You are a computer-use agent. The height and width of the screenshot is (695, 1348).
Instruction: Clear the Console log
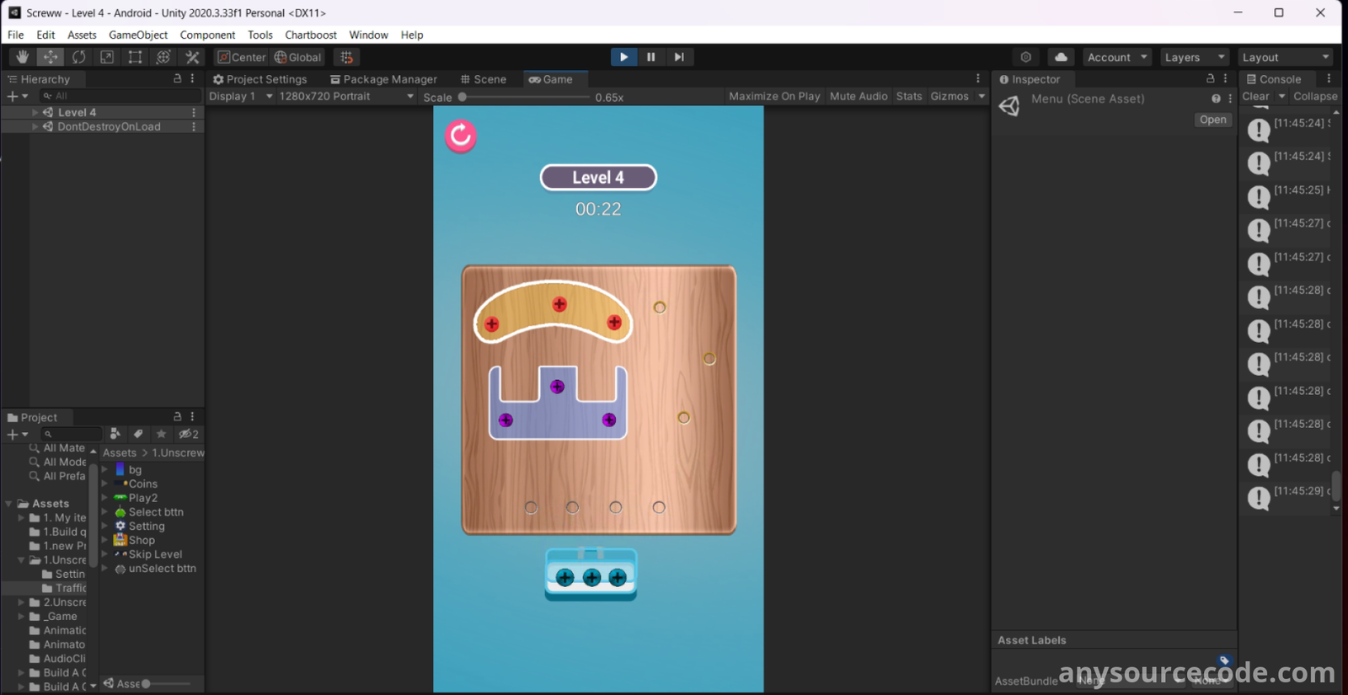tap(1255, 96)
